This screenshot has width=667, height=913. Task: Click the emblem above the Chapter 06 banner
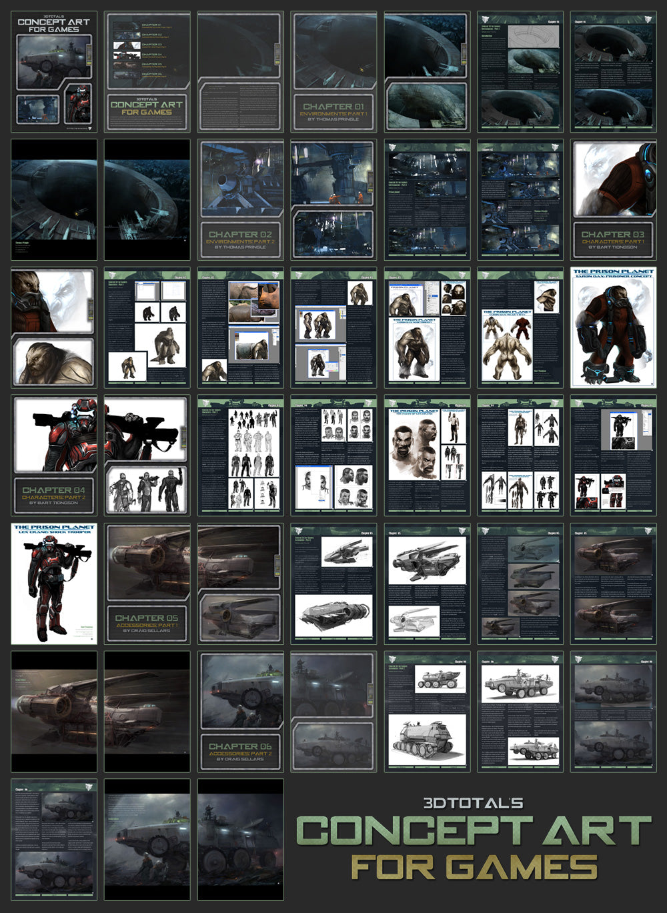click(x=392, y=658)
